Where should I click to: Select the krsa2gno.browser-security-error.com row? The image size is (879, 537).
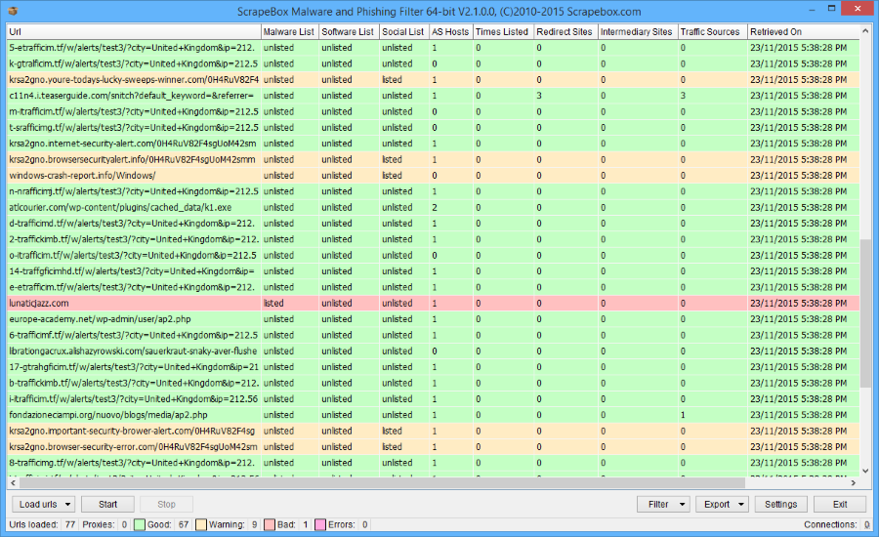coord(433,447)
